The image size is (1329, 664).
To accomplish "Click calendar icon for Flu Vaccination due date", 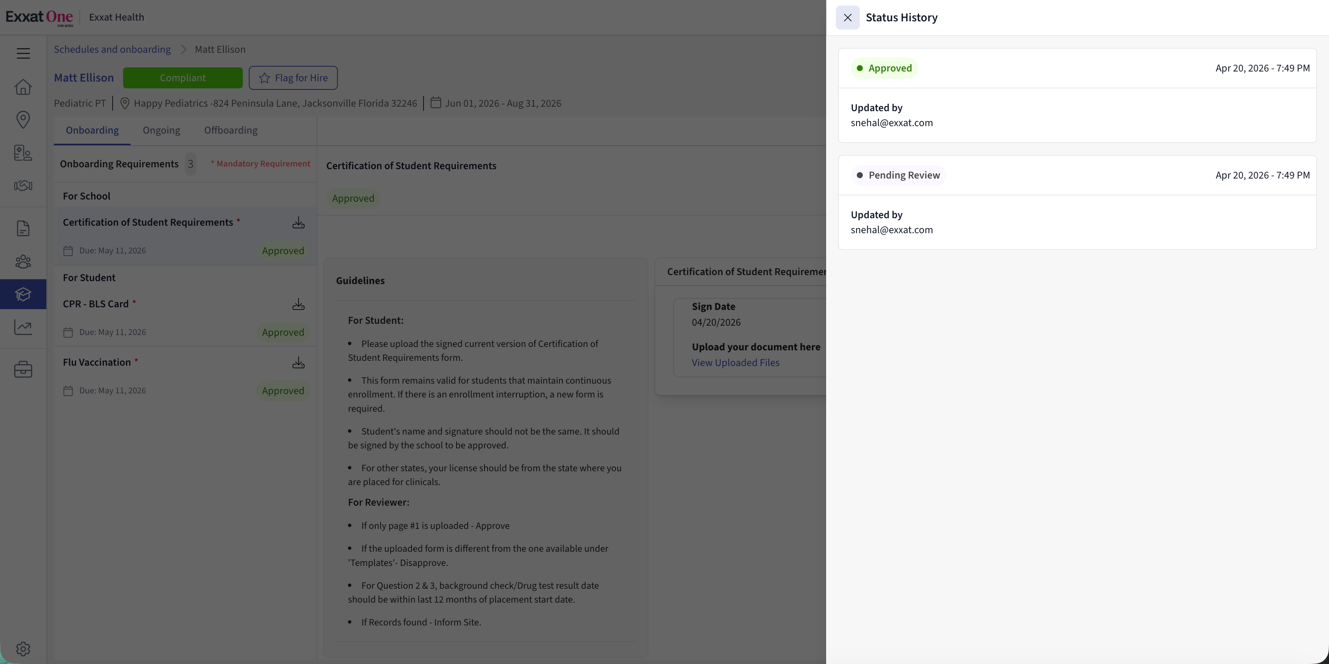I will coord(68,390).
